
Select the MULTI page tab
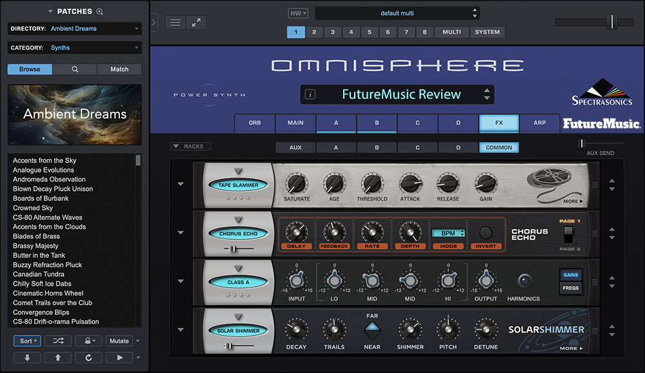[451, 32]
